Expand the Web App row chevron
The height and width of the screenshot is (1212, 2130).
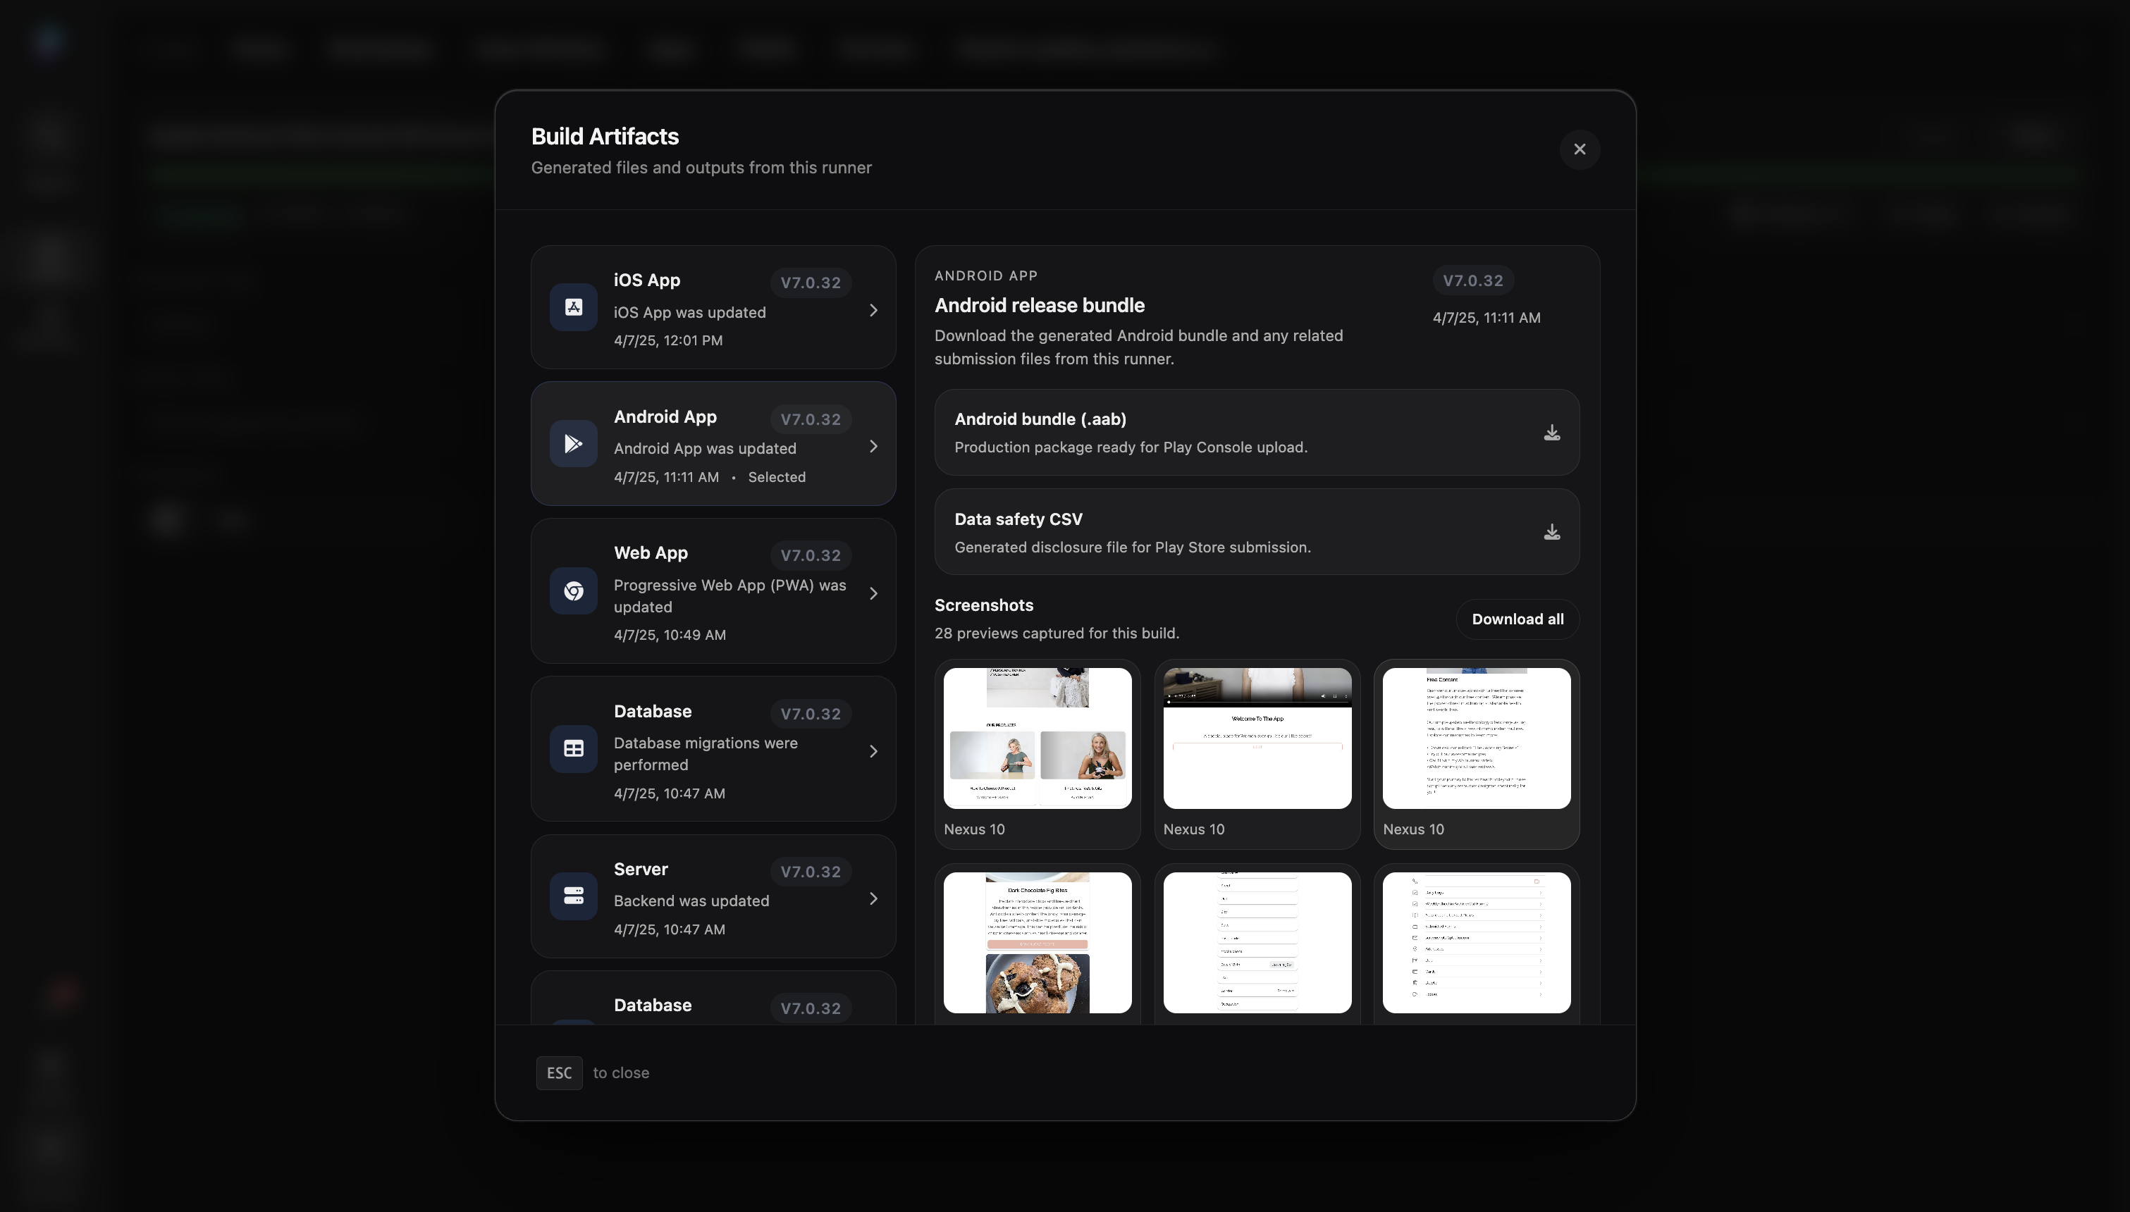coord(873,593)
